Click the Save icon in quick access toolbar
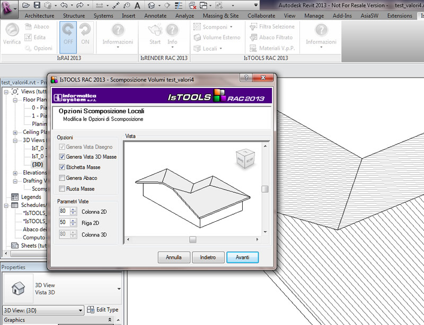This screenshot has height=325, width=424. pyautogui.click(x=37, y=6)
